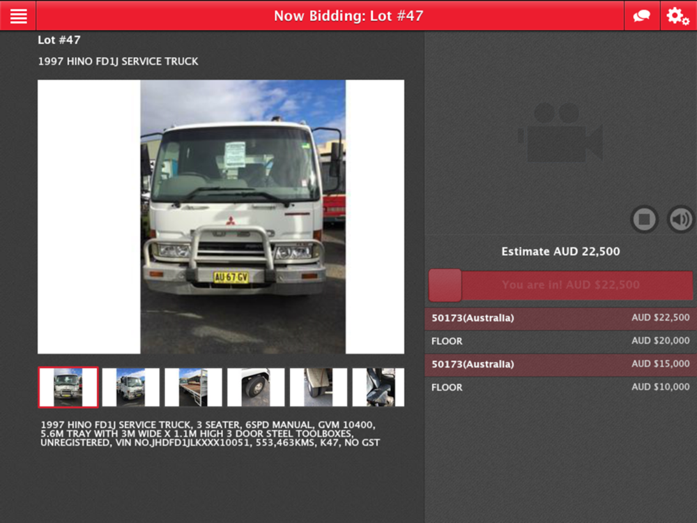Select the front wheel thumbnail
The width and height of the screenshot is (697, 523).
256,387
